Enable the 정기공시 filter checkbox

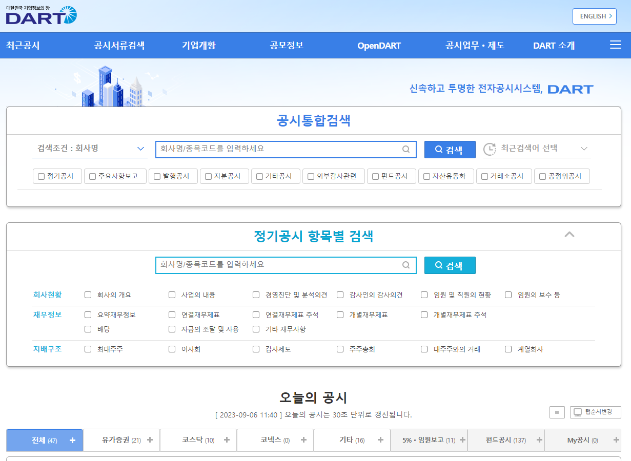click(41, 176)
